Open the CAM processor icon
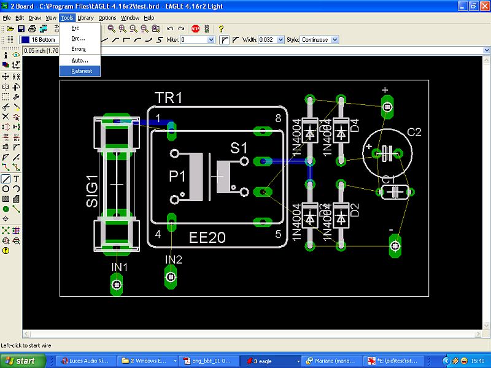The height and width of the screenshot is (368, 491). tap(43, 29)
